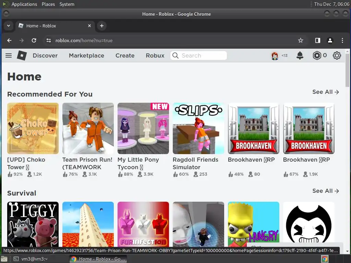Open the PIGGY game thumbnail
The image size is (351, 263).
[33, 224]
